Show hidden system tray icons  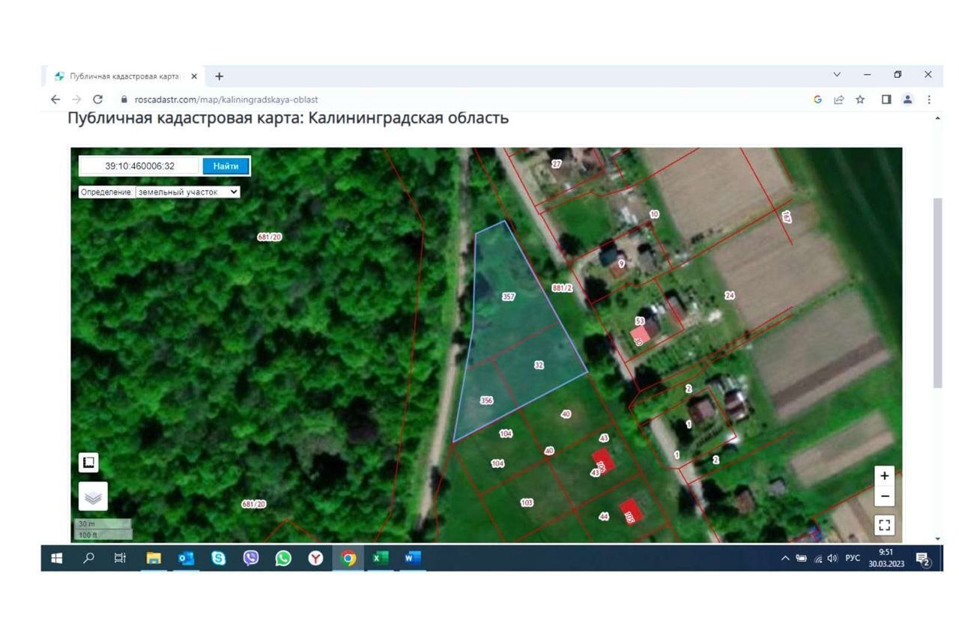pos(785,558)
